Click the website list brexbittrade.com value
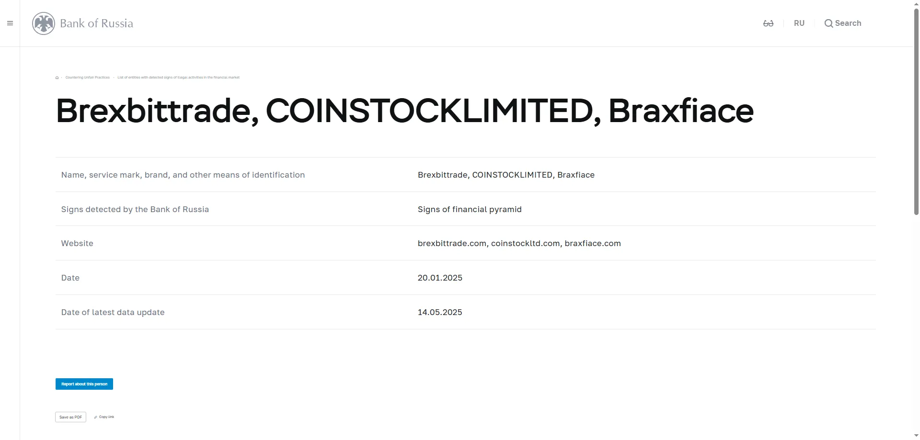Viewport: 920px width, 440px height. point(519,243)
